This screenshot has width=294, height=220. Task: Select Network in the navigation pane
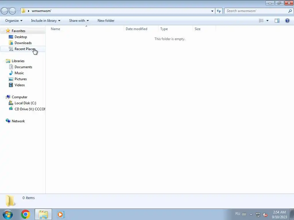18,121
